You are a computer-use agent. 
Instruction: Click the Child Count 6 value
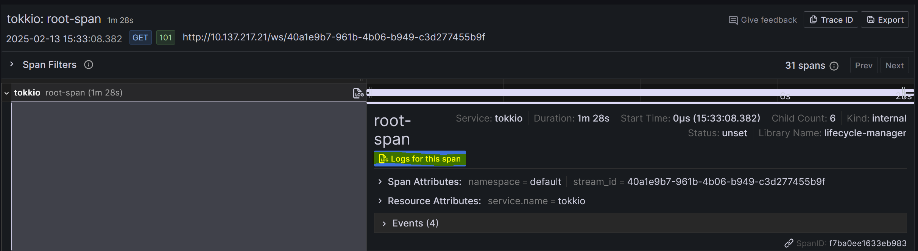click(832, 119)
